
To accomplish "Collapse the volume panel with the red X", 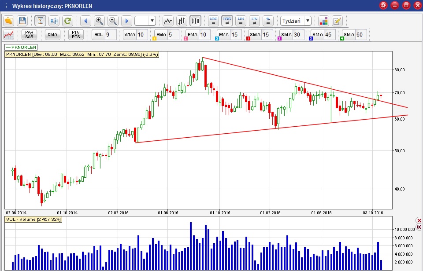I will pyautogui.click(x=419, y=220).
